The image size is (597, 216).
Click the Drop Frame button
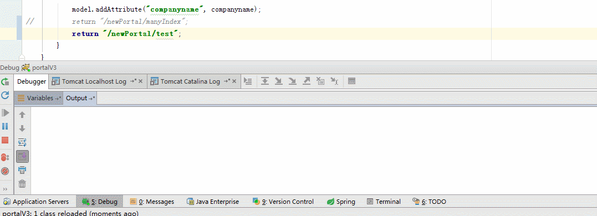point(320,81)
